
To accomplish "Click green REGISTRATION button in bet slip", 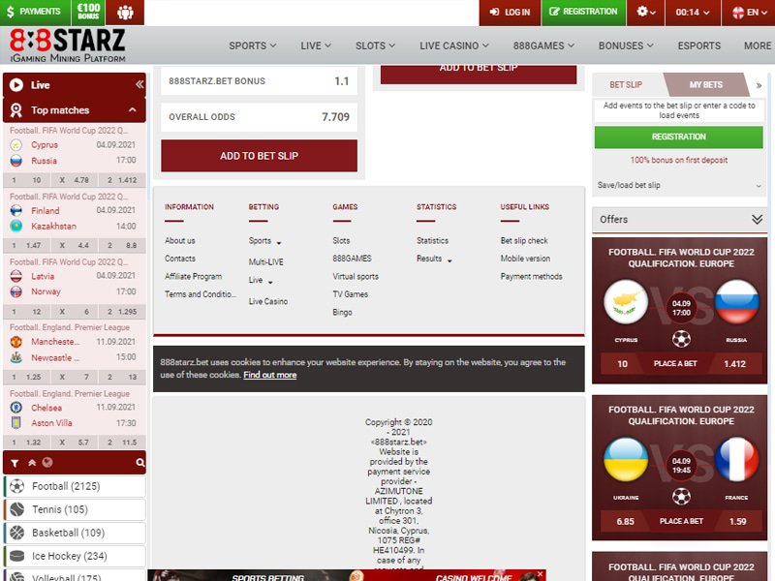I will (x=679, y=137).
